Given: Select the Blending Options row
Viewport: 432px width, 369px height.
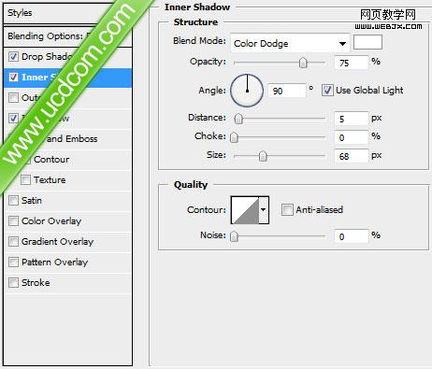Looking at the screenshot, I should pyautogui.click(x=67, y=36).
